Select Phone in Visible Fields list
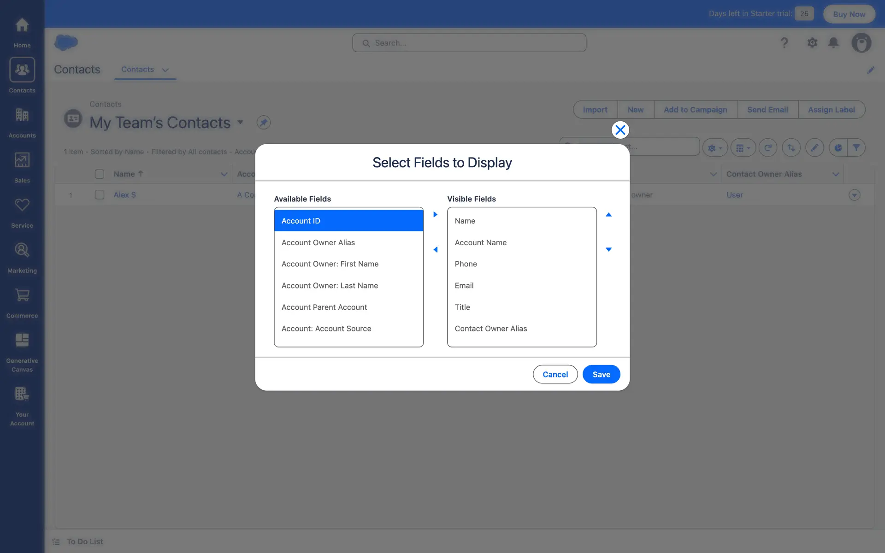The width and height of the screenshot is (885, 553). pos(466,264)
